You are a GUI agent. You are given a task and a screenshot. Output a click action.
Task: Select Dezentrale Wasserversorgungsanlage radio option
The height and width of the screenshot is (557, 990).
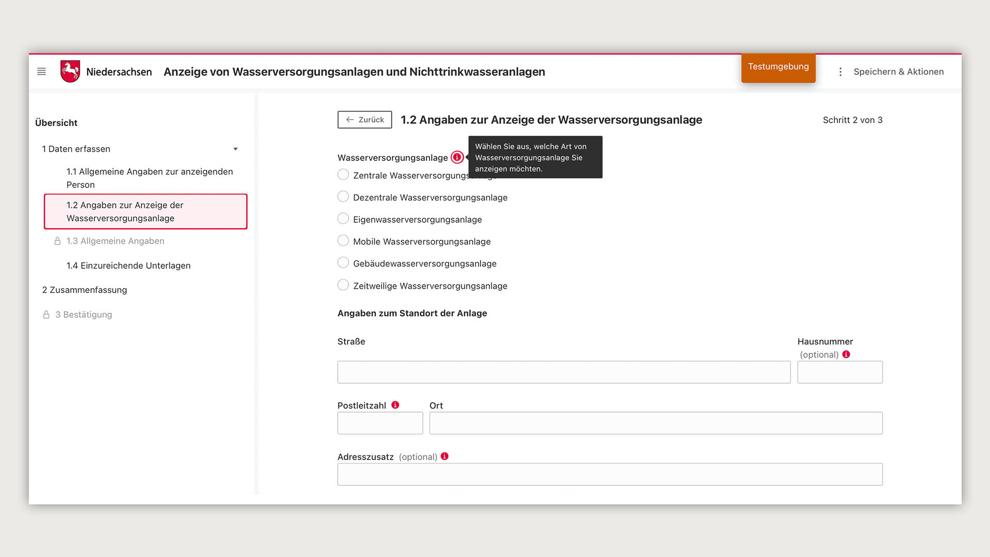[x=343, y=196]
